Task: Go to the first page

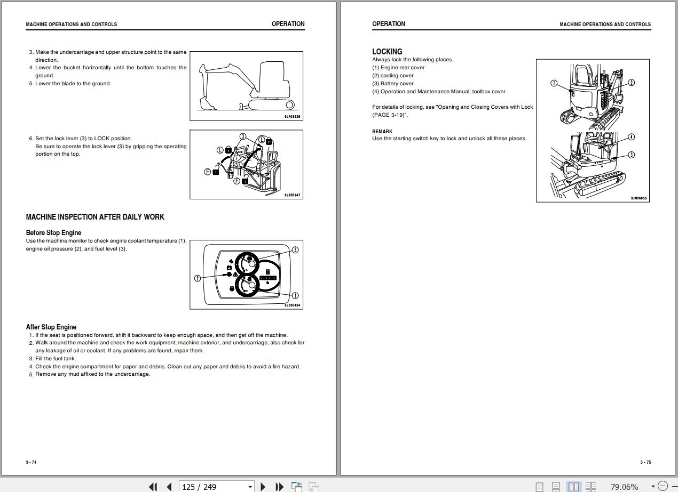Action: (x=153, y=486)
